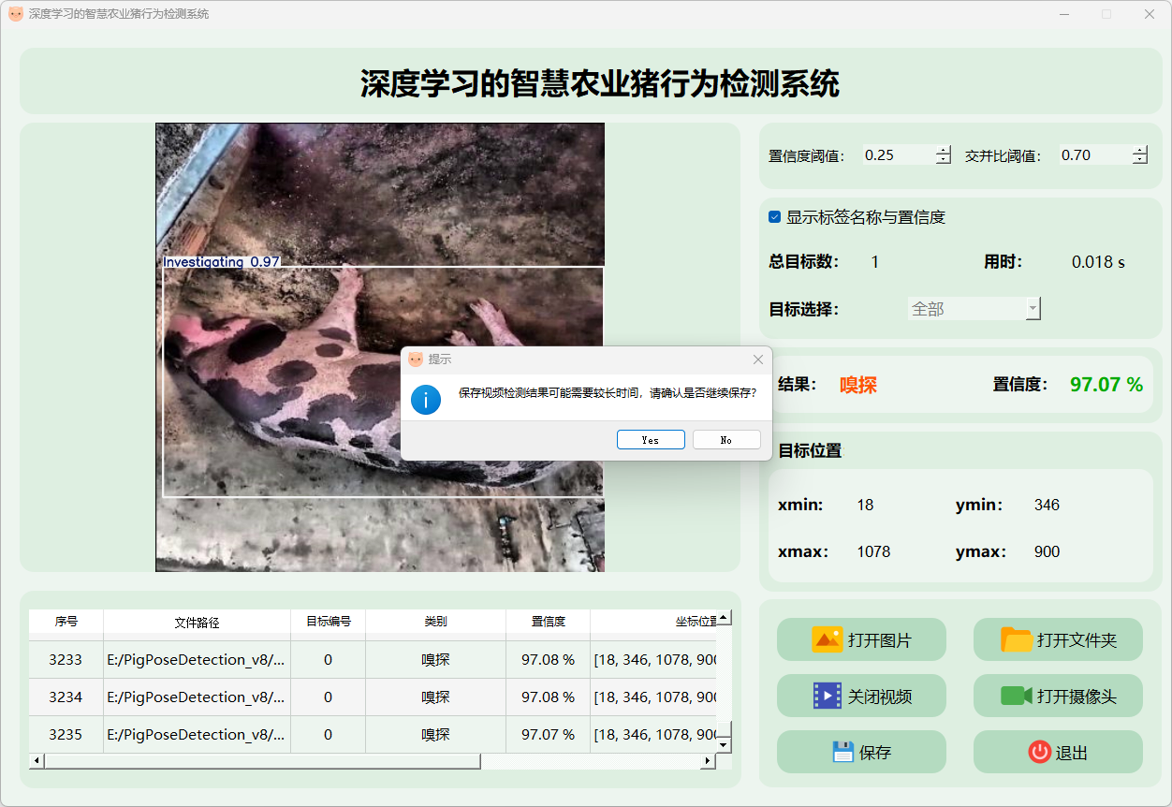Decrease the IoU threshold value
Image resolution: width=1172 pixels, height=807 pixels.
(1139, 160)
